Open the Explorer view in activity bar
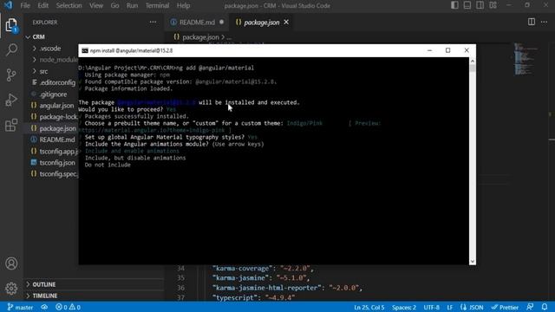 tap(11, 25)
